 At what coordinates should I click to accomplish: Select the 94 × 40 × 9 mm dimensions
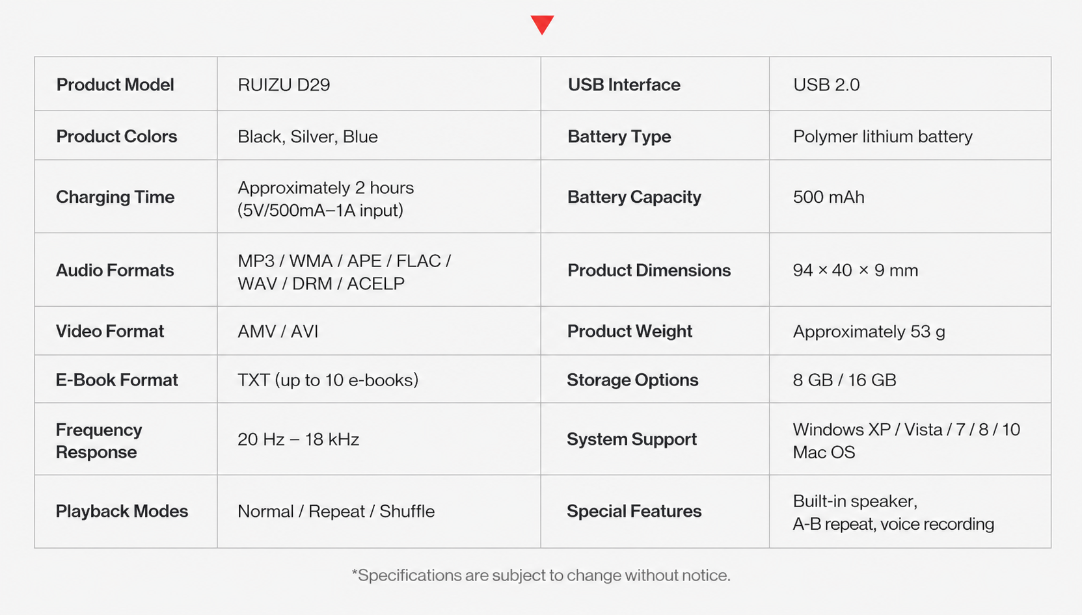point(855,270)
